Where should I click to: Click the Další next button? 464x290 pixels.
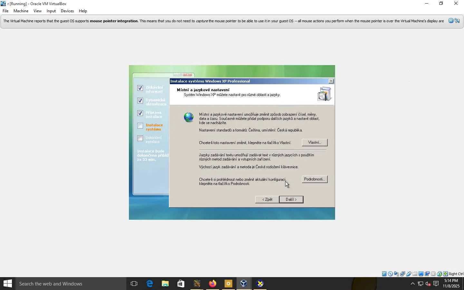coord(291,199)
